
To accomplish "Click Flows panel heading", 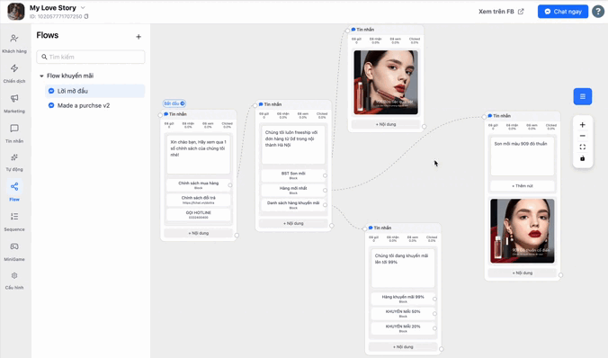I will tap(48, 35).
